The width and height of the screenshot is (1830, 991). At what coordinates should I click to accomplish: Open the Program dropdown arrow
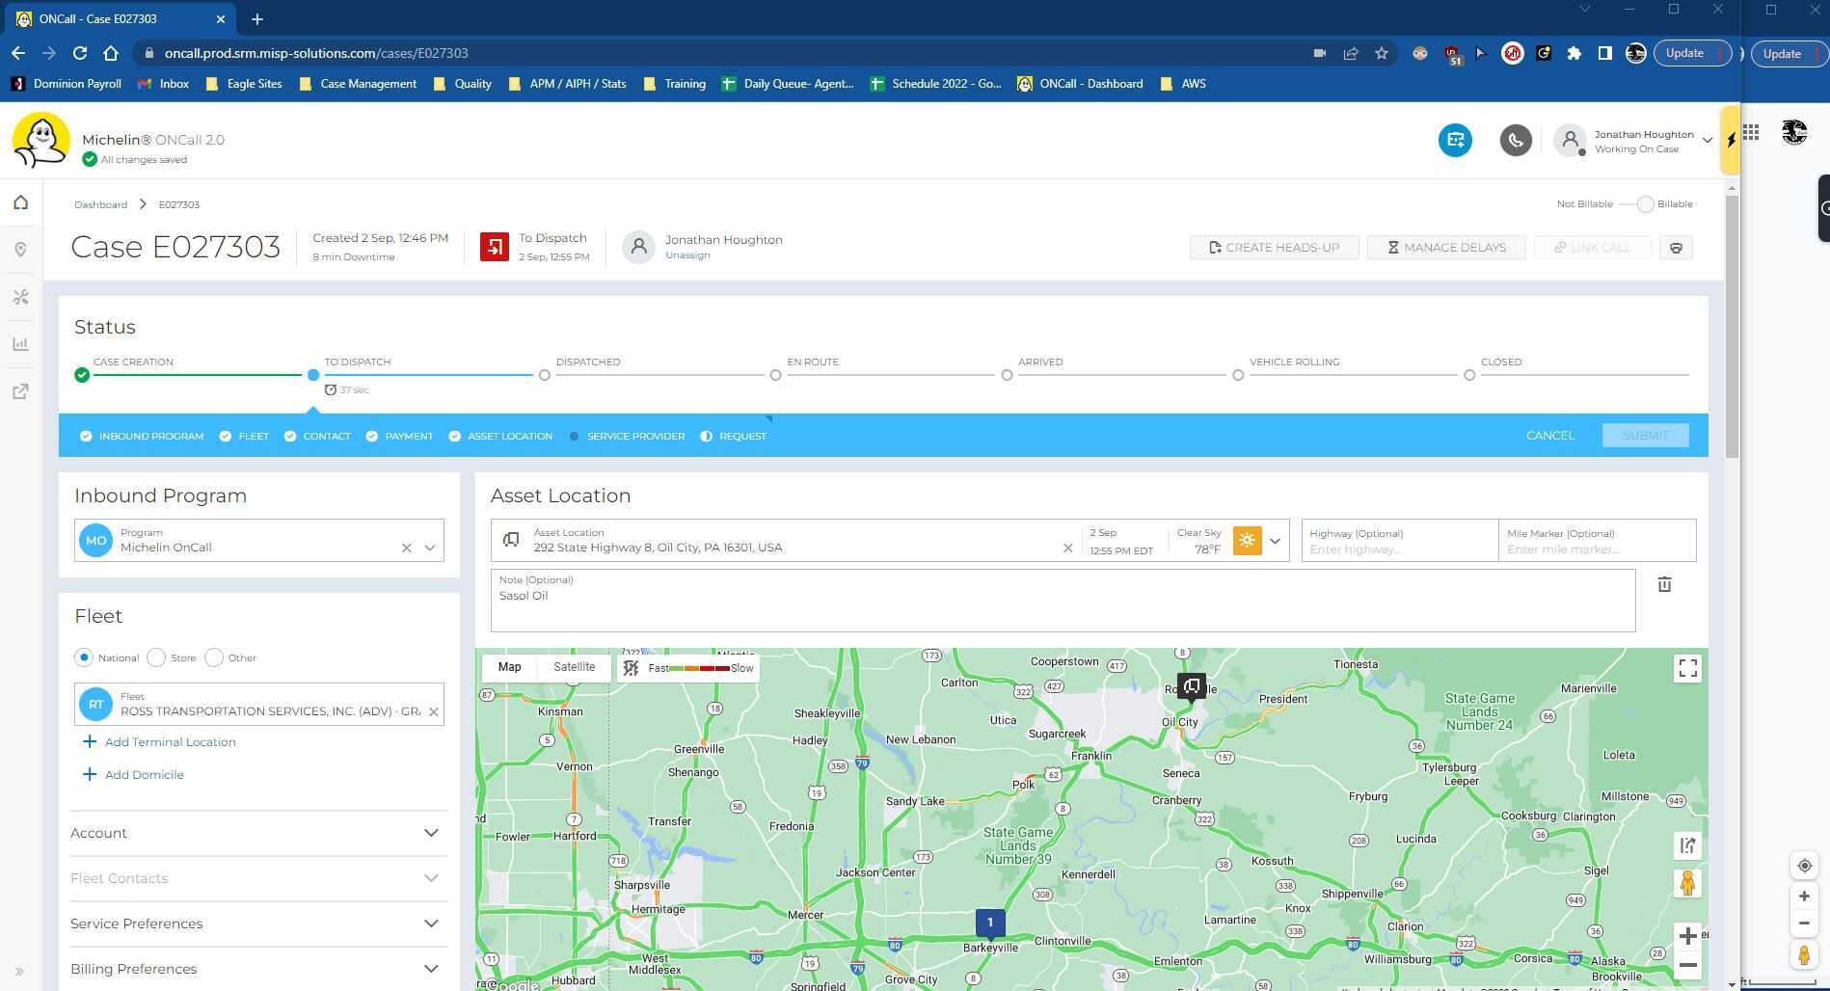click(430, 548)
